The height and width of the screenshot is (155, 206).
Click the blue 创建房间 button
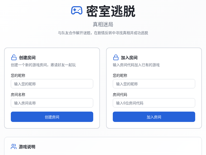coord(52,117)
